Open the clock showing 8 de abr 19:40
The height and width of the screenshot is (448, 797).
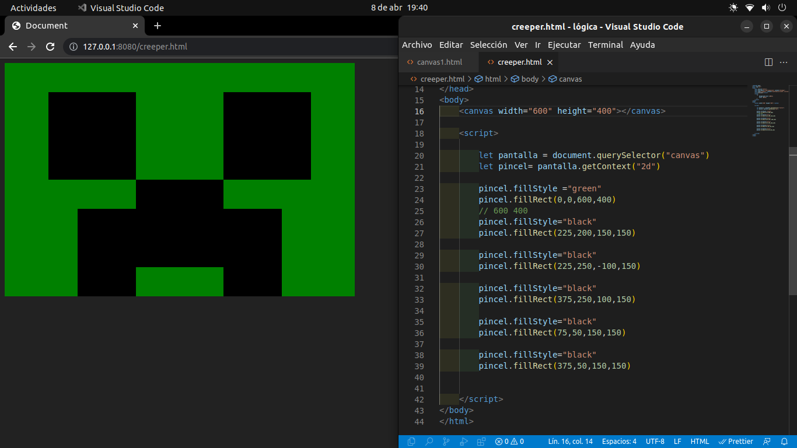click(x=399, y=8)
